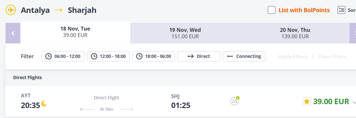356x118 pixels.
Task: Show next dates with right arrow
Action: point(353,33)
